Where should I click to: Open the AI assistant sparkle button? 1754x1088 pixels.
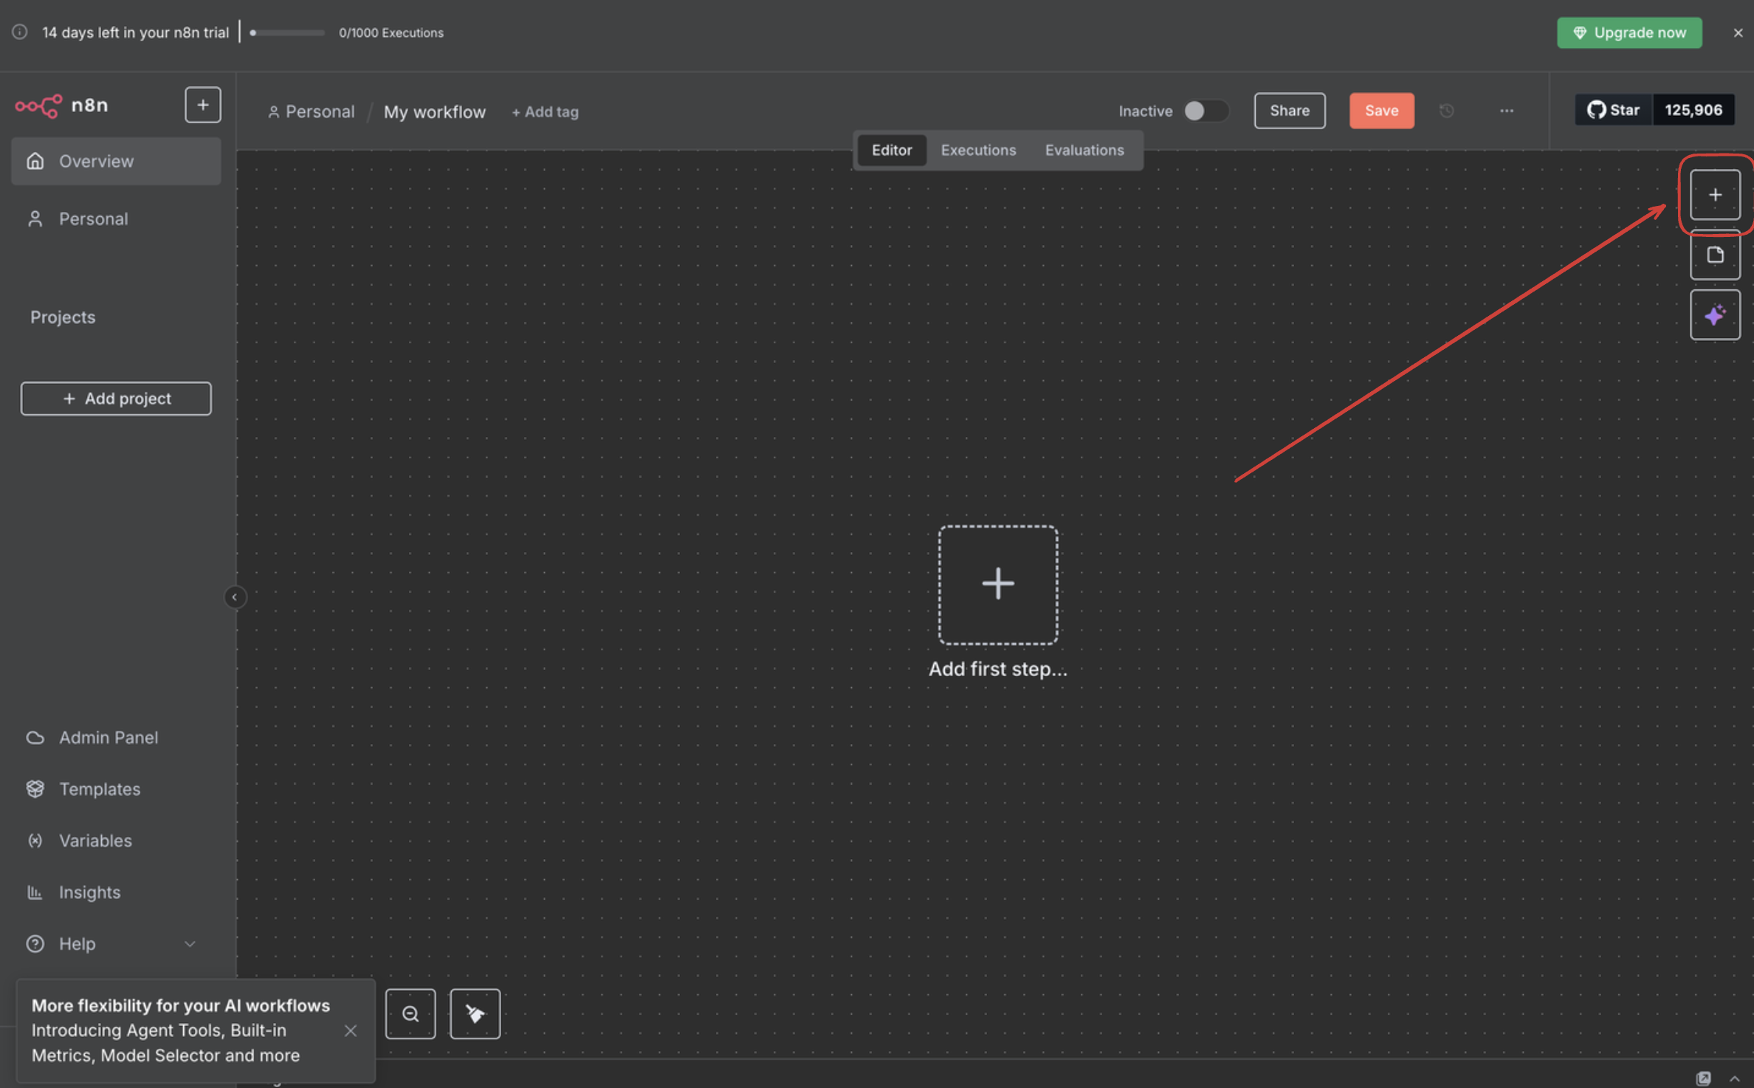coord(1714,315)
